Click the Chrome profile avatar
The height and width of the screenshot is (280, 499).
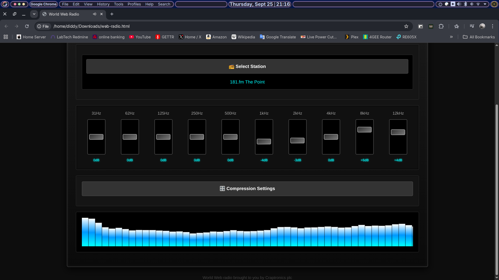tap(482, 26)
